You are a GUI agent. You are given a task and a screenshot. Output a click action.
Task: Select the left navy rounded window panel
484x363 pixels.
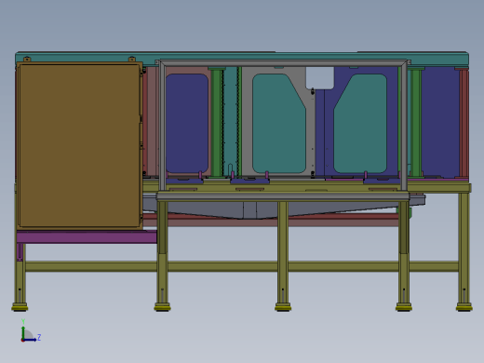click(x=187, y=123)
